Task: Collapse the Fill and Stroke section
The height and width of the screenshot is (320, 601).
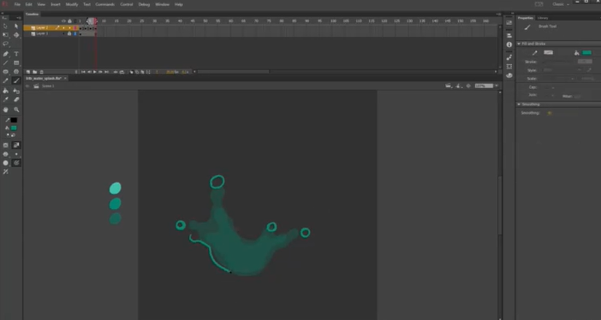Action: [x=519, y=44]
